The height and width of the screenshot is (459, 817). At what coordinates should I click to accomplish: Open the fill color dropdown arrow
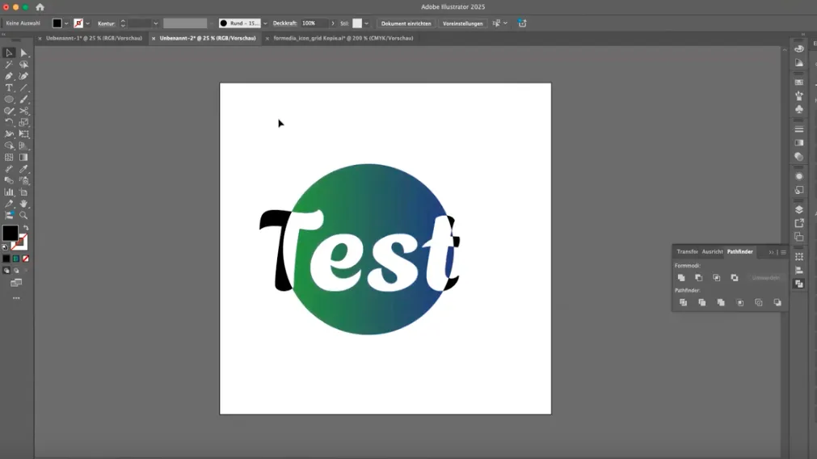click(66, 23)
